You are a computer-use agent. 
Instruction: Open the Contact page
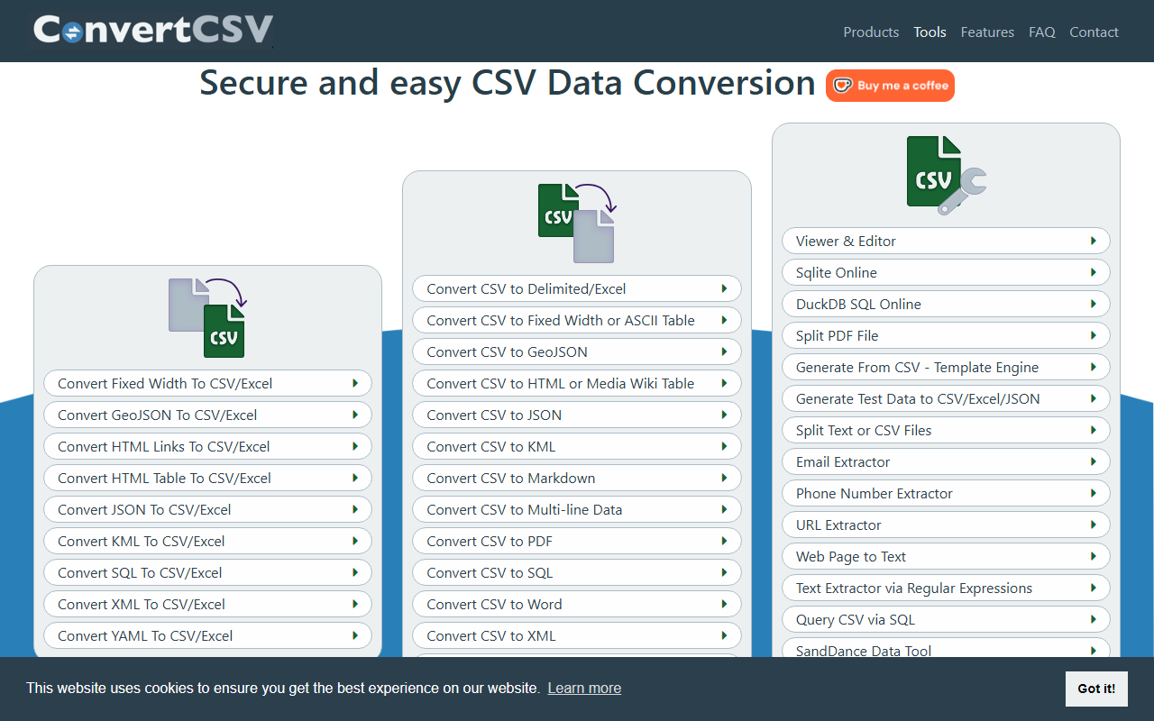(1094, 32)
